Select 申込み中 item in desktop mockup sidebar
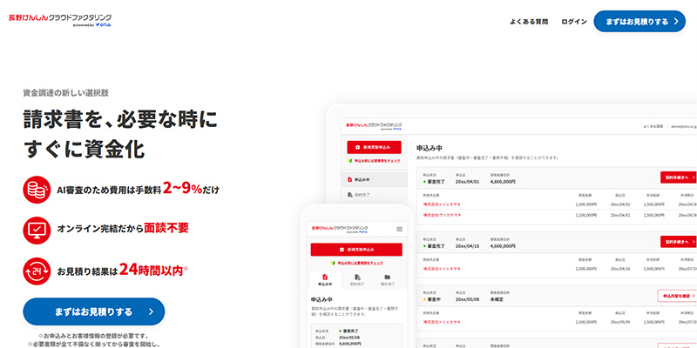The image size is (697, 348). pyautogui.click(x=375, y=179)
